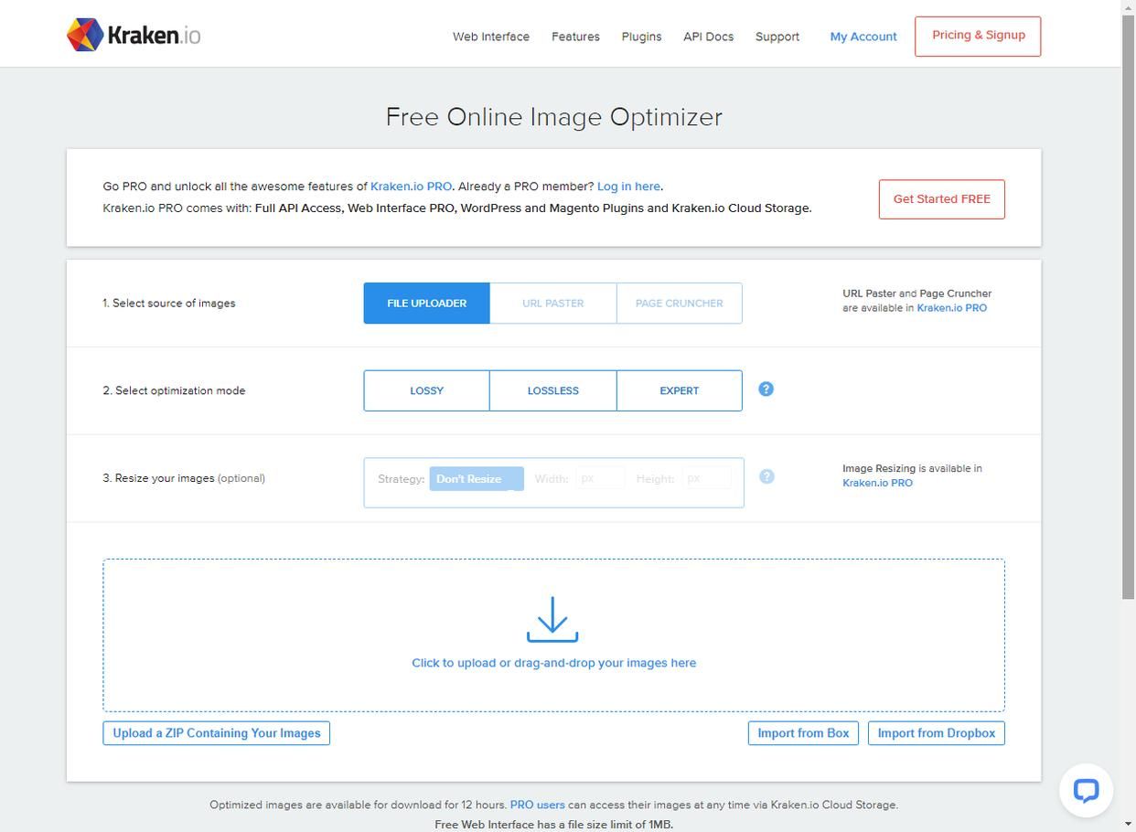Click the drag-and-drop upload area text
This screenshot has height=832, width=1136.
(x=553, y=663)
